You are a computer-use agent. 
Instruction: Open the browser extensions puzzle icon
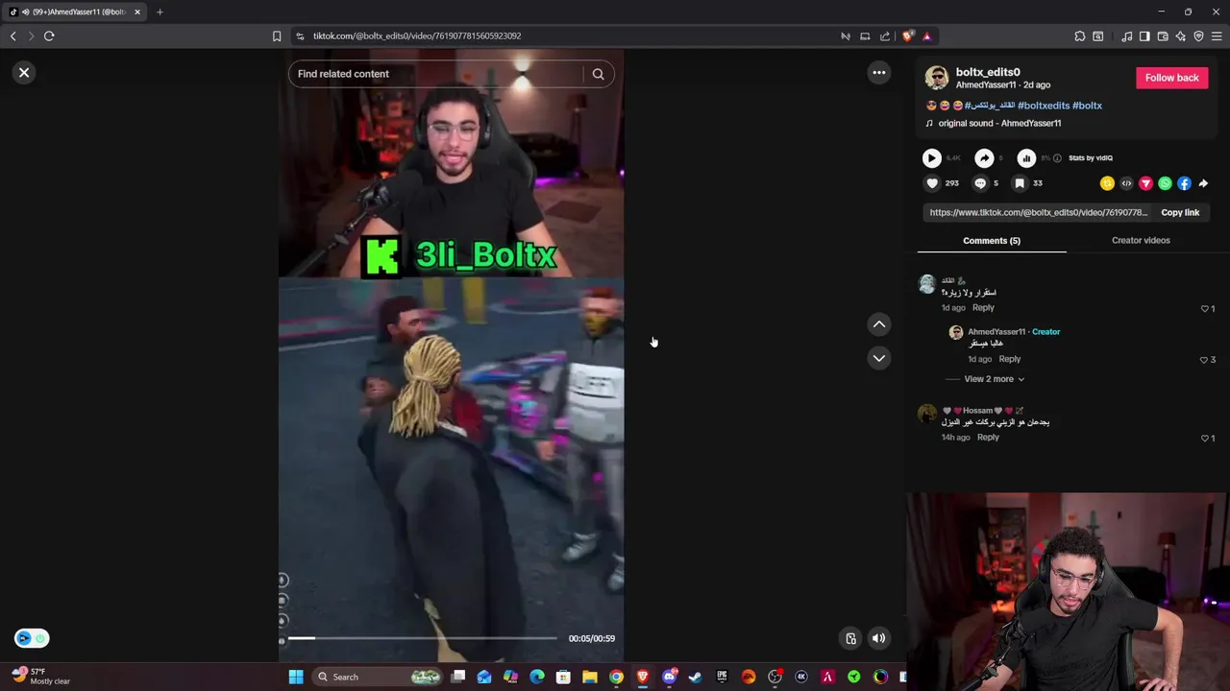point(1080,36)
